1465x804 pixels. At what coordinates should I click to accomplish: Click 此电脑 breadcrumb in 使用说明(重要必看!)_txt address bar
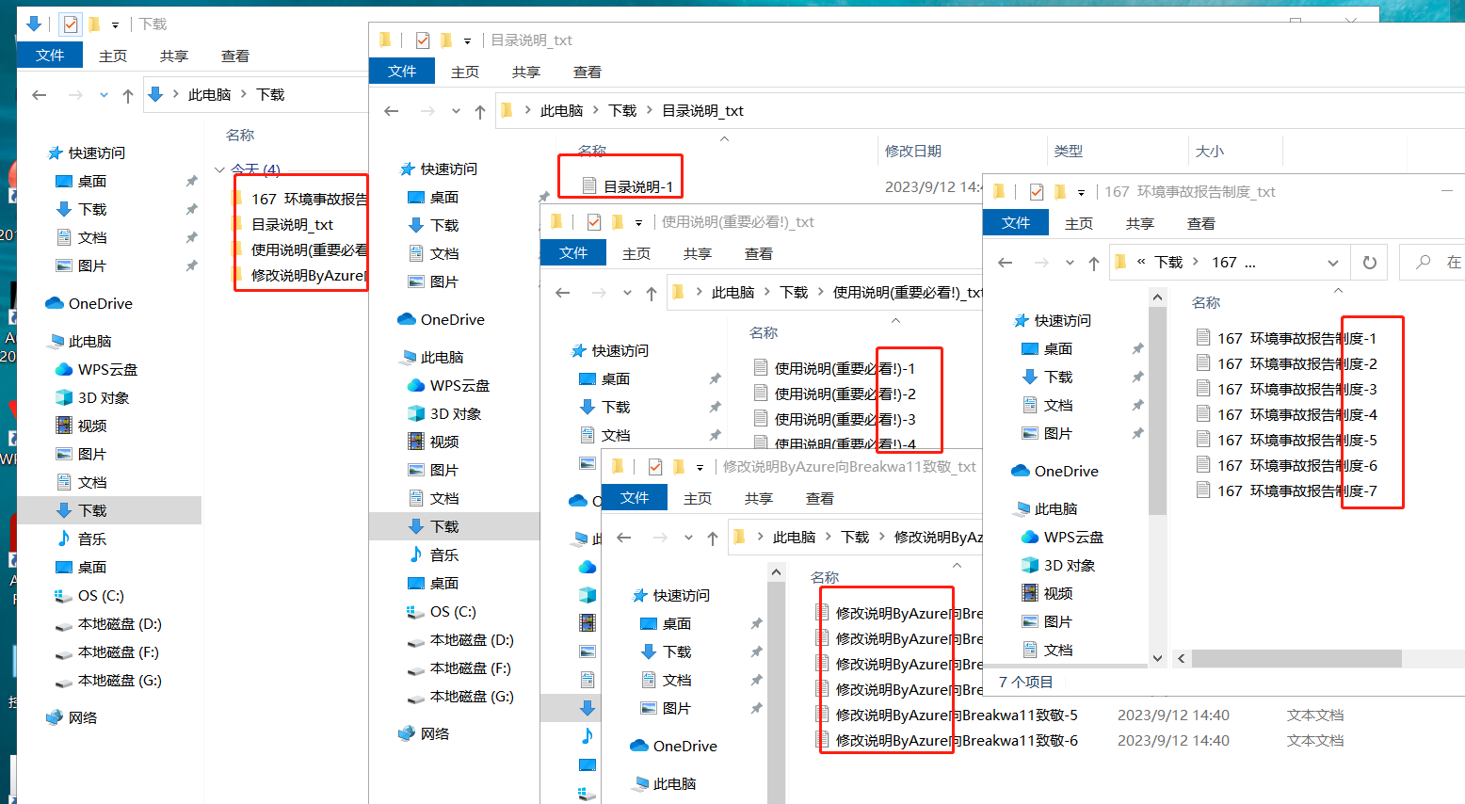pyautogui.click(x=732, y=293)
